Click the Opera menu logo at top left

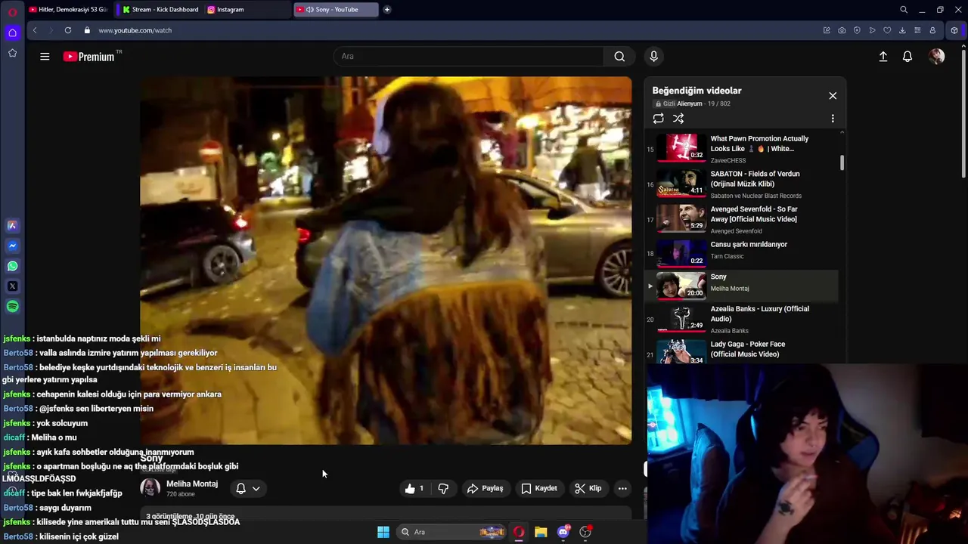12,11
